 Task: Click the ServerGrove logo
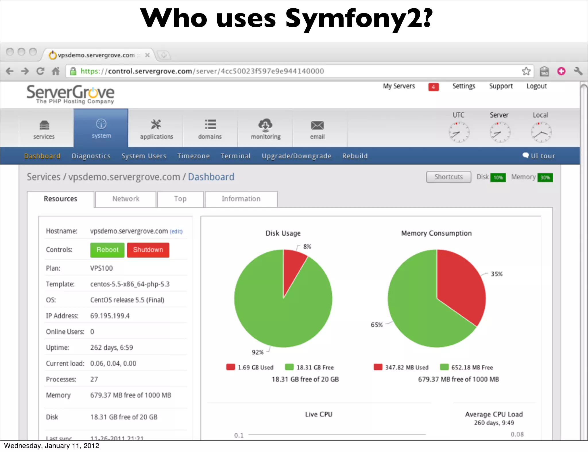tap(70, 94)
